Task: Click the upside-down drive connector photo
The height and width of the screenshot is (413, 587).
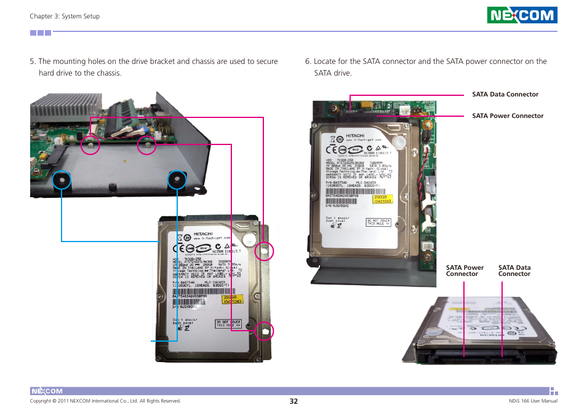Action: pos(479,330)
